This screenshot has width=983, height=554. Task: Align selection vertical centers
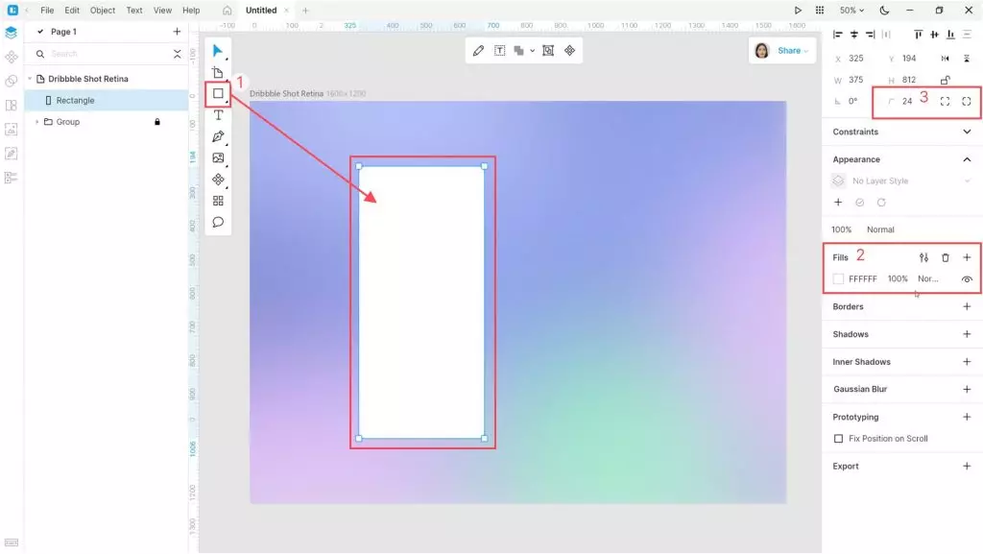tap(935, 35)
